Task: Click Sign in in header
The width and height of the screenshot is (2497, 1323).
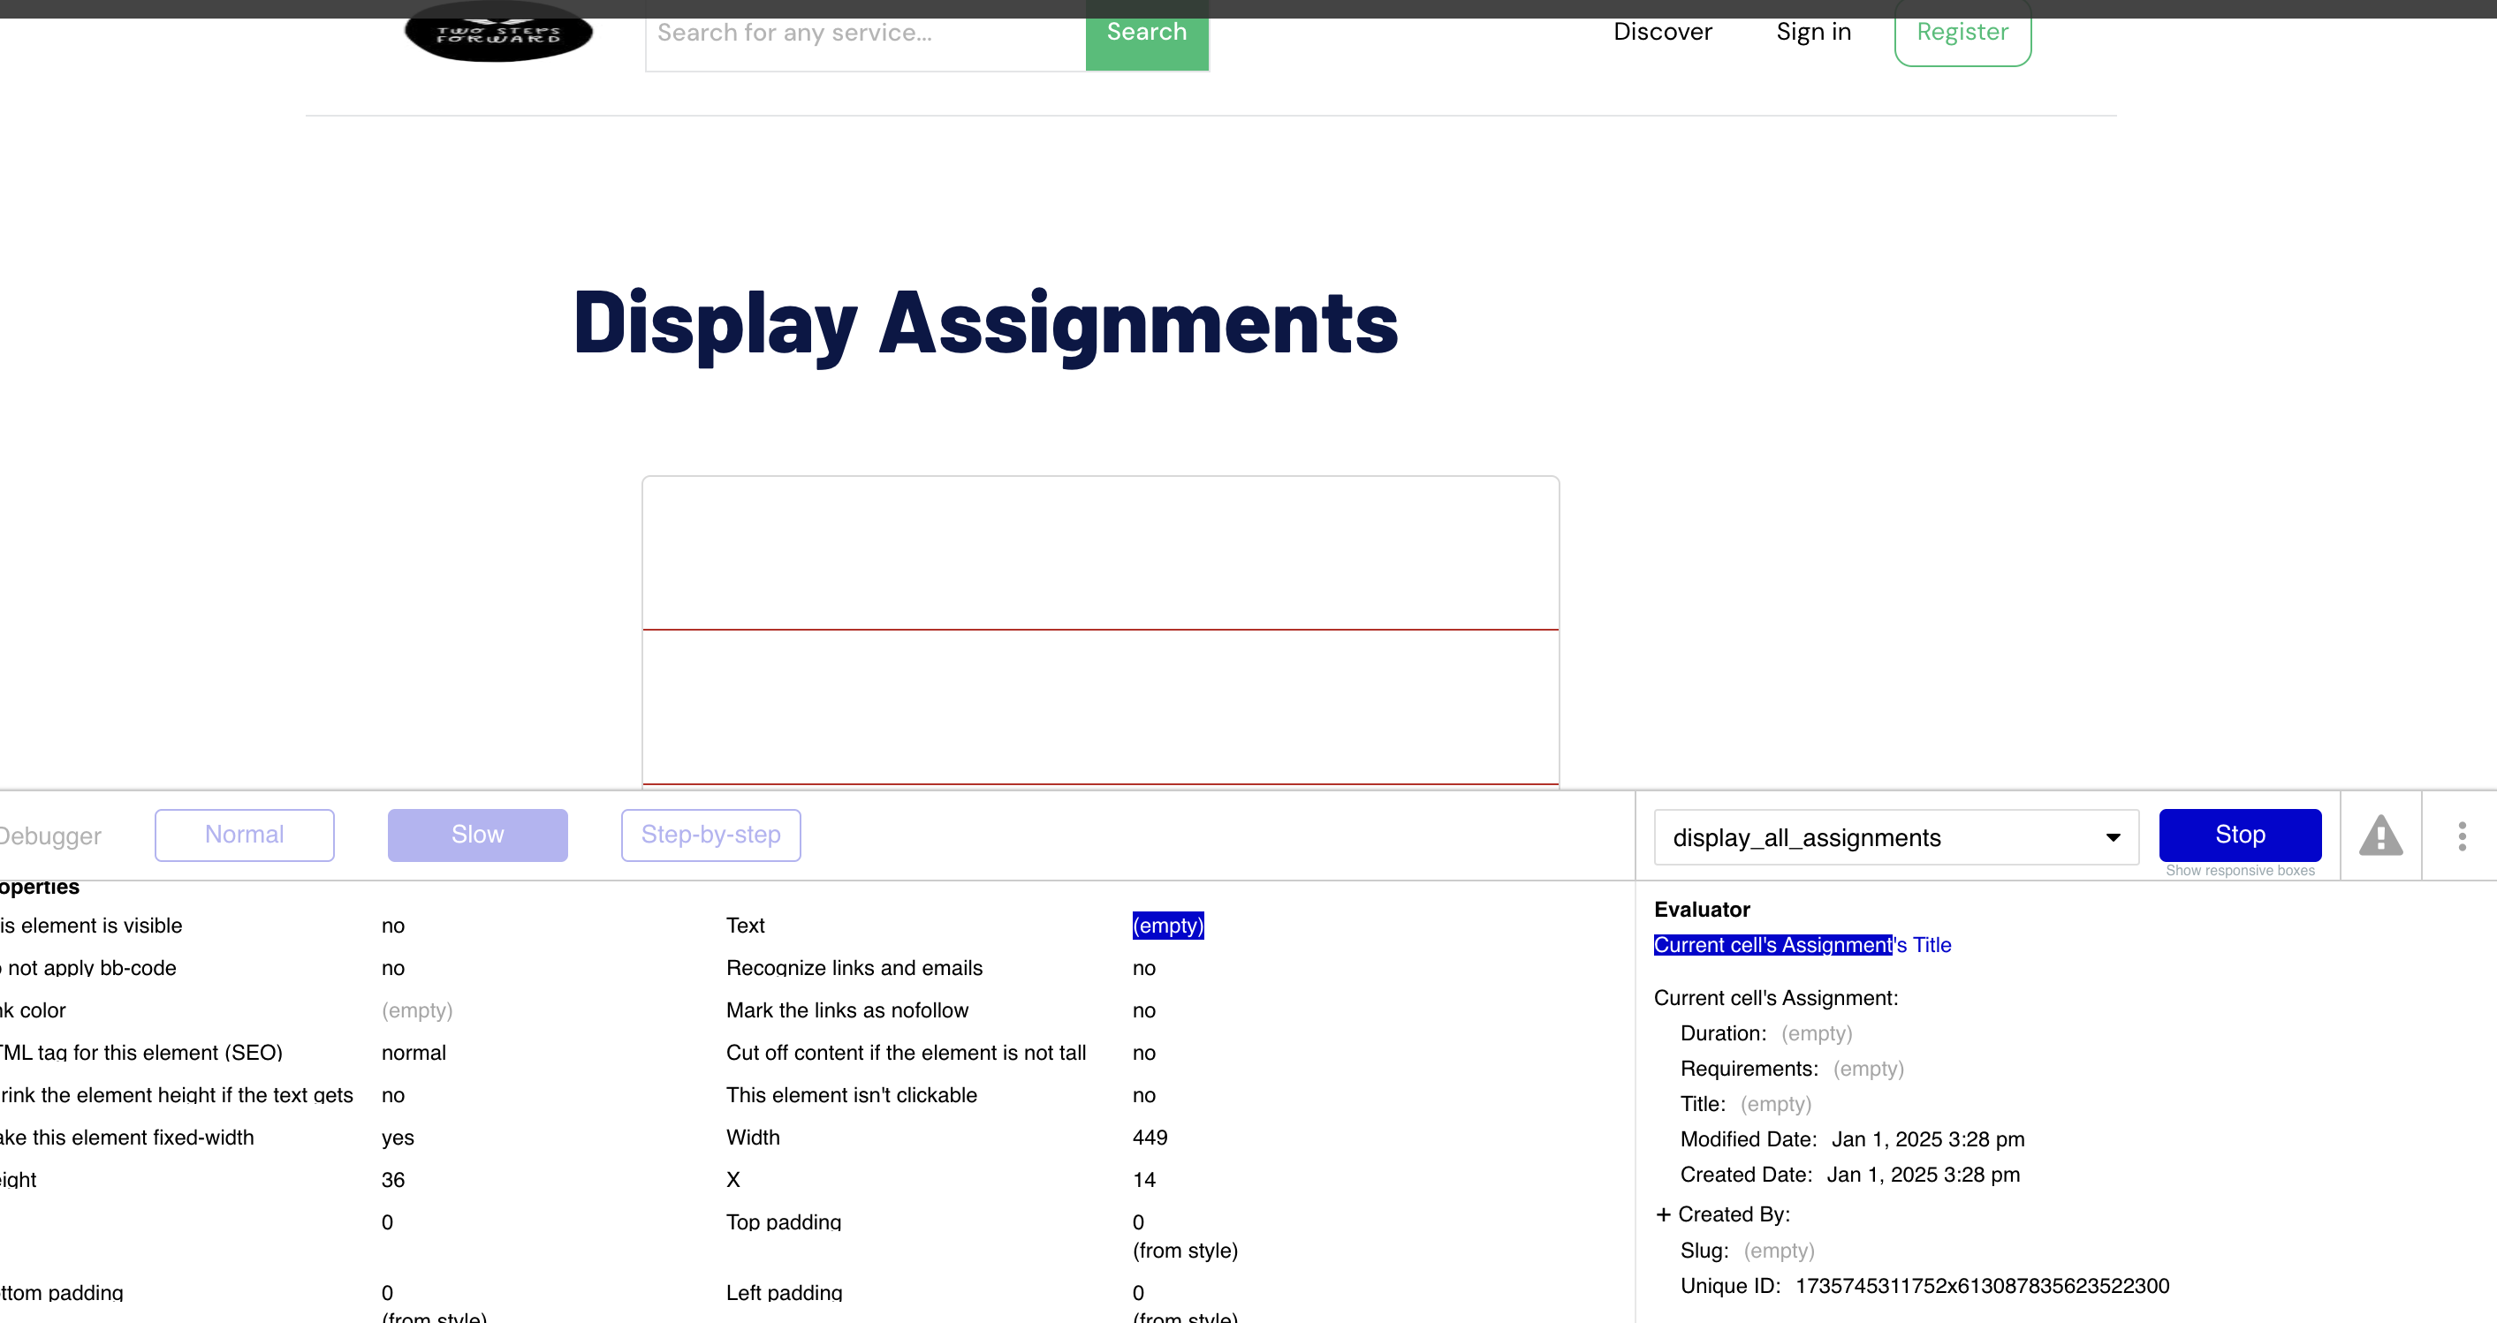Action: click(x=1812, y=32)
